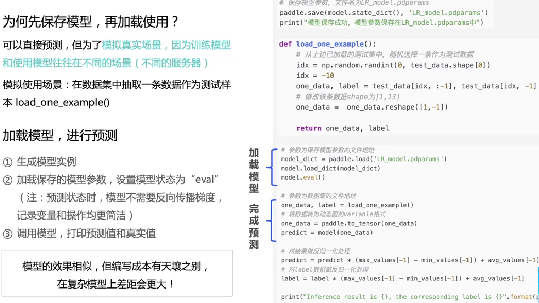Click the line starting "模拟使用场景：在数据集中抽取"

click(117, 85)
